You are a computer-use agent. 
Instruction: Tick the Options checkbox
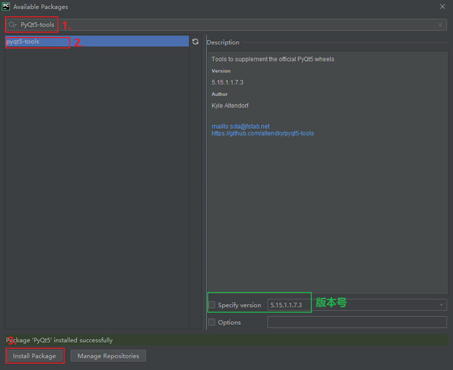[x=212, y=323]
